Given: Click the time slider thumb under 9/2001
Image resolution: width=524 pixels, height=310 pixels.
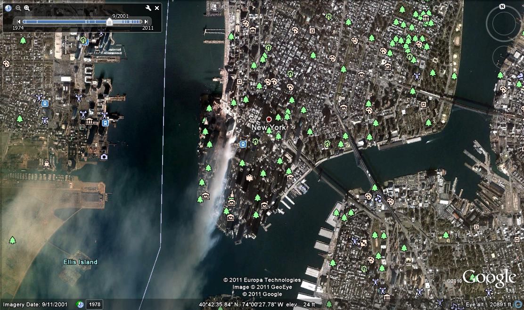Looking at the screenshot, I should 109,22.
